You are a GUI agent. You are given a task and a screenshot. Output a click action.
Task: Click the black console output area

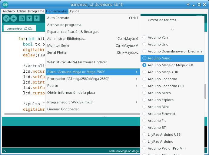pyautogui.click(x=71, y=137)
